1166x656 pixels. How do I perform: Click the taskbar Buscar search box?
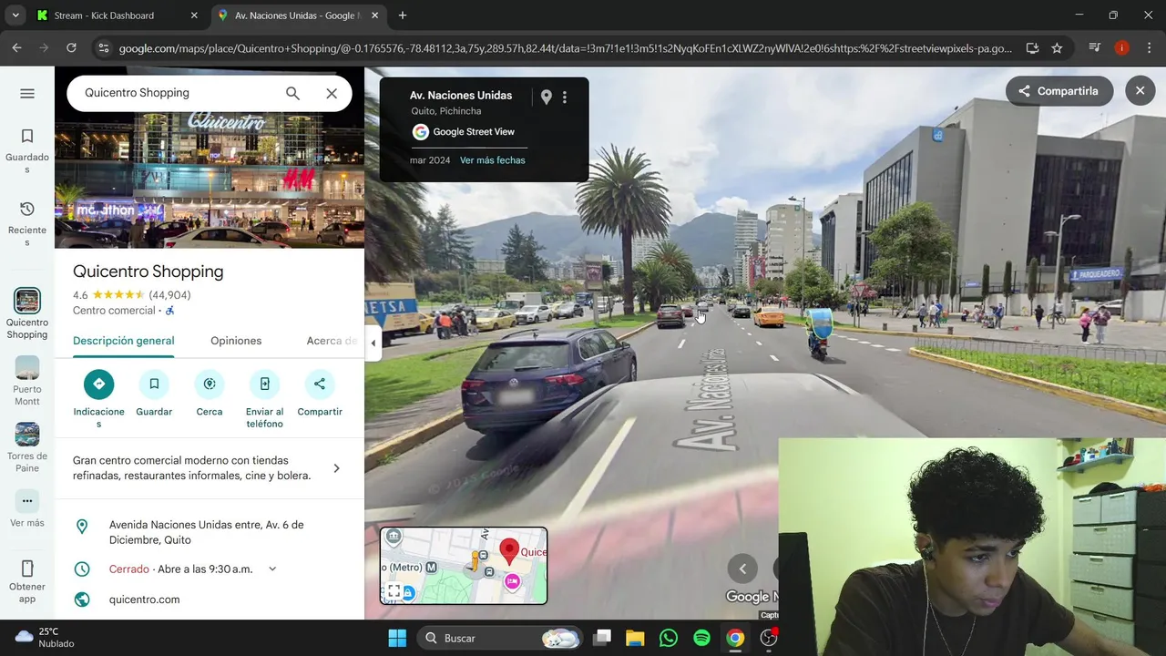499,638
